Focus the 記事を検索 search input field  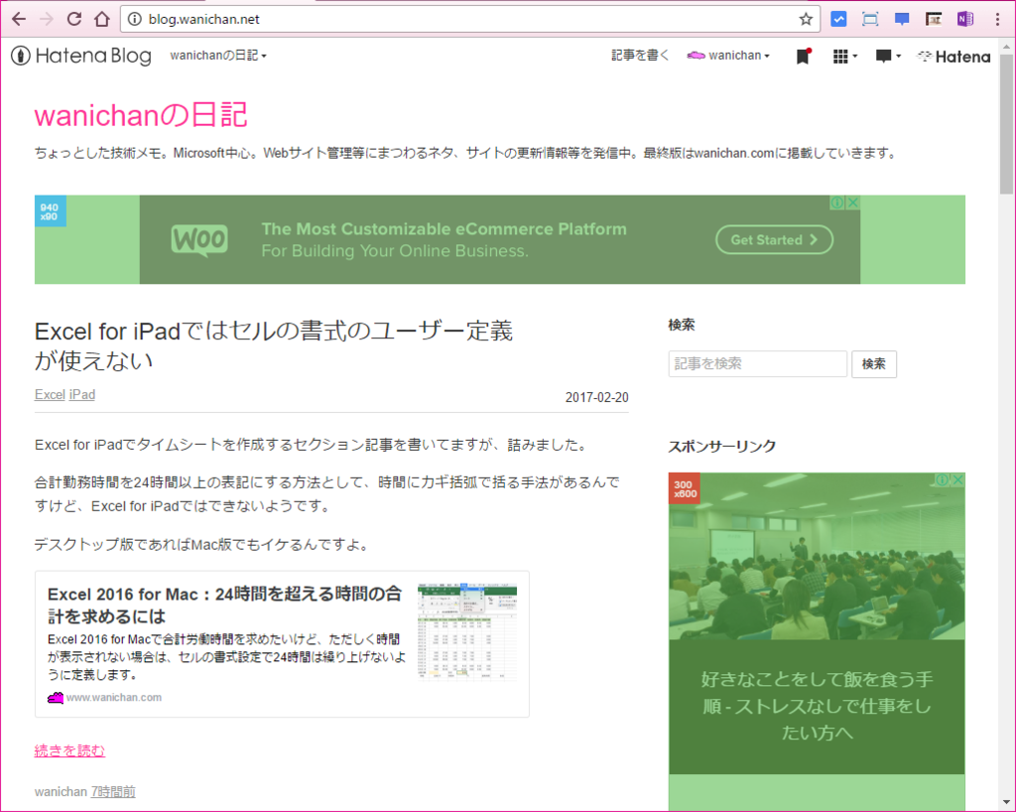tap(757, 363)
